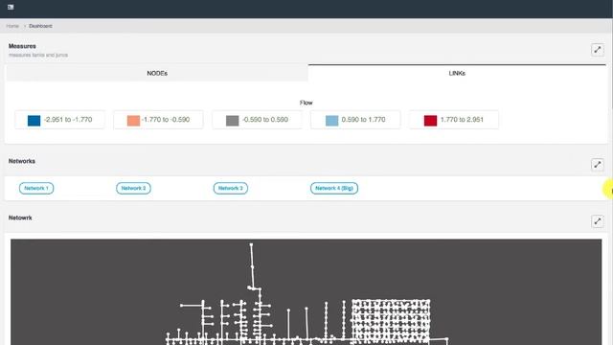Click the Netowrk panel heading

point(20,218)
